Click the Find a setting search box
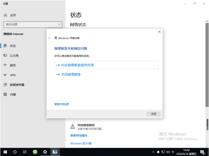 point(30,25)
